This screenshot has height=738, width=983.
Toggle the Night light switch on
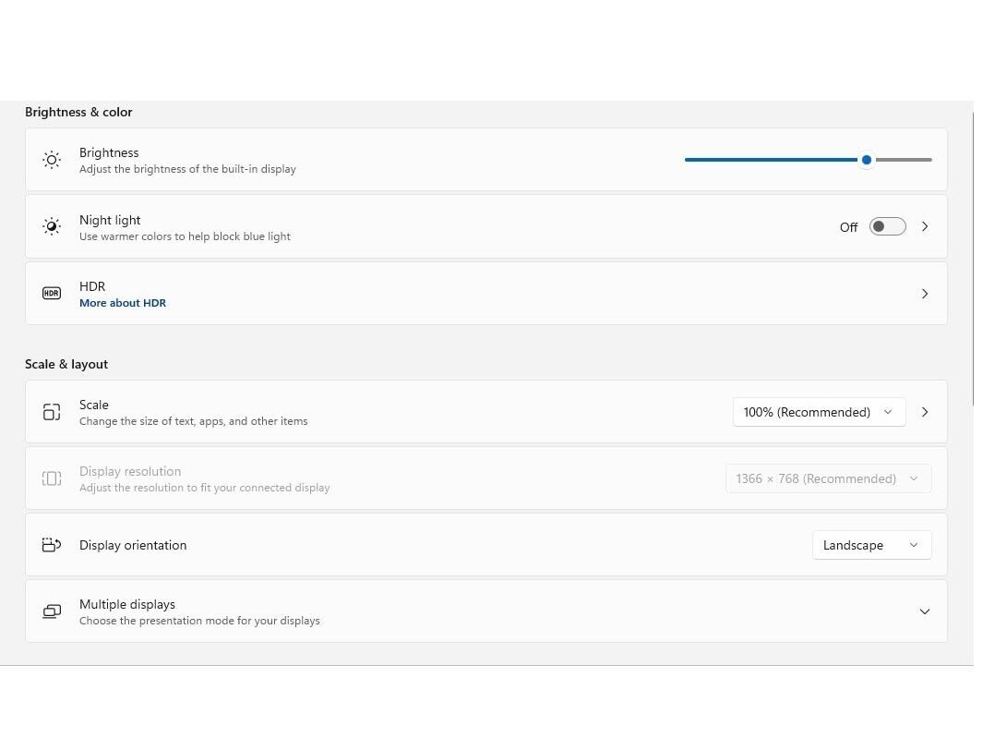point(887,226)
